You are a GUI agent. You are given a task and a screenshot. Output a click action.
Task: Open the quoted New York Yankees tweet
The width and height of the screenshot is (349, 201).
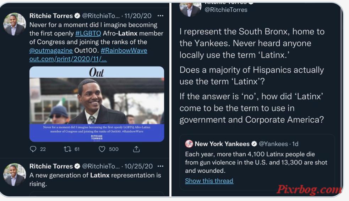[x=257, y=162]
